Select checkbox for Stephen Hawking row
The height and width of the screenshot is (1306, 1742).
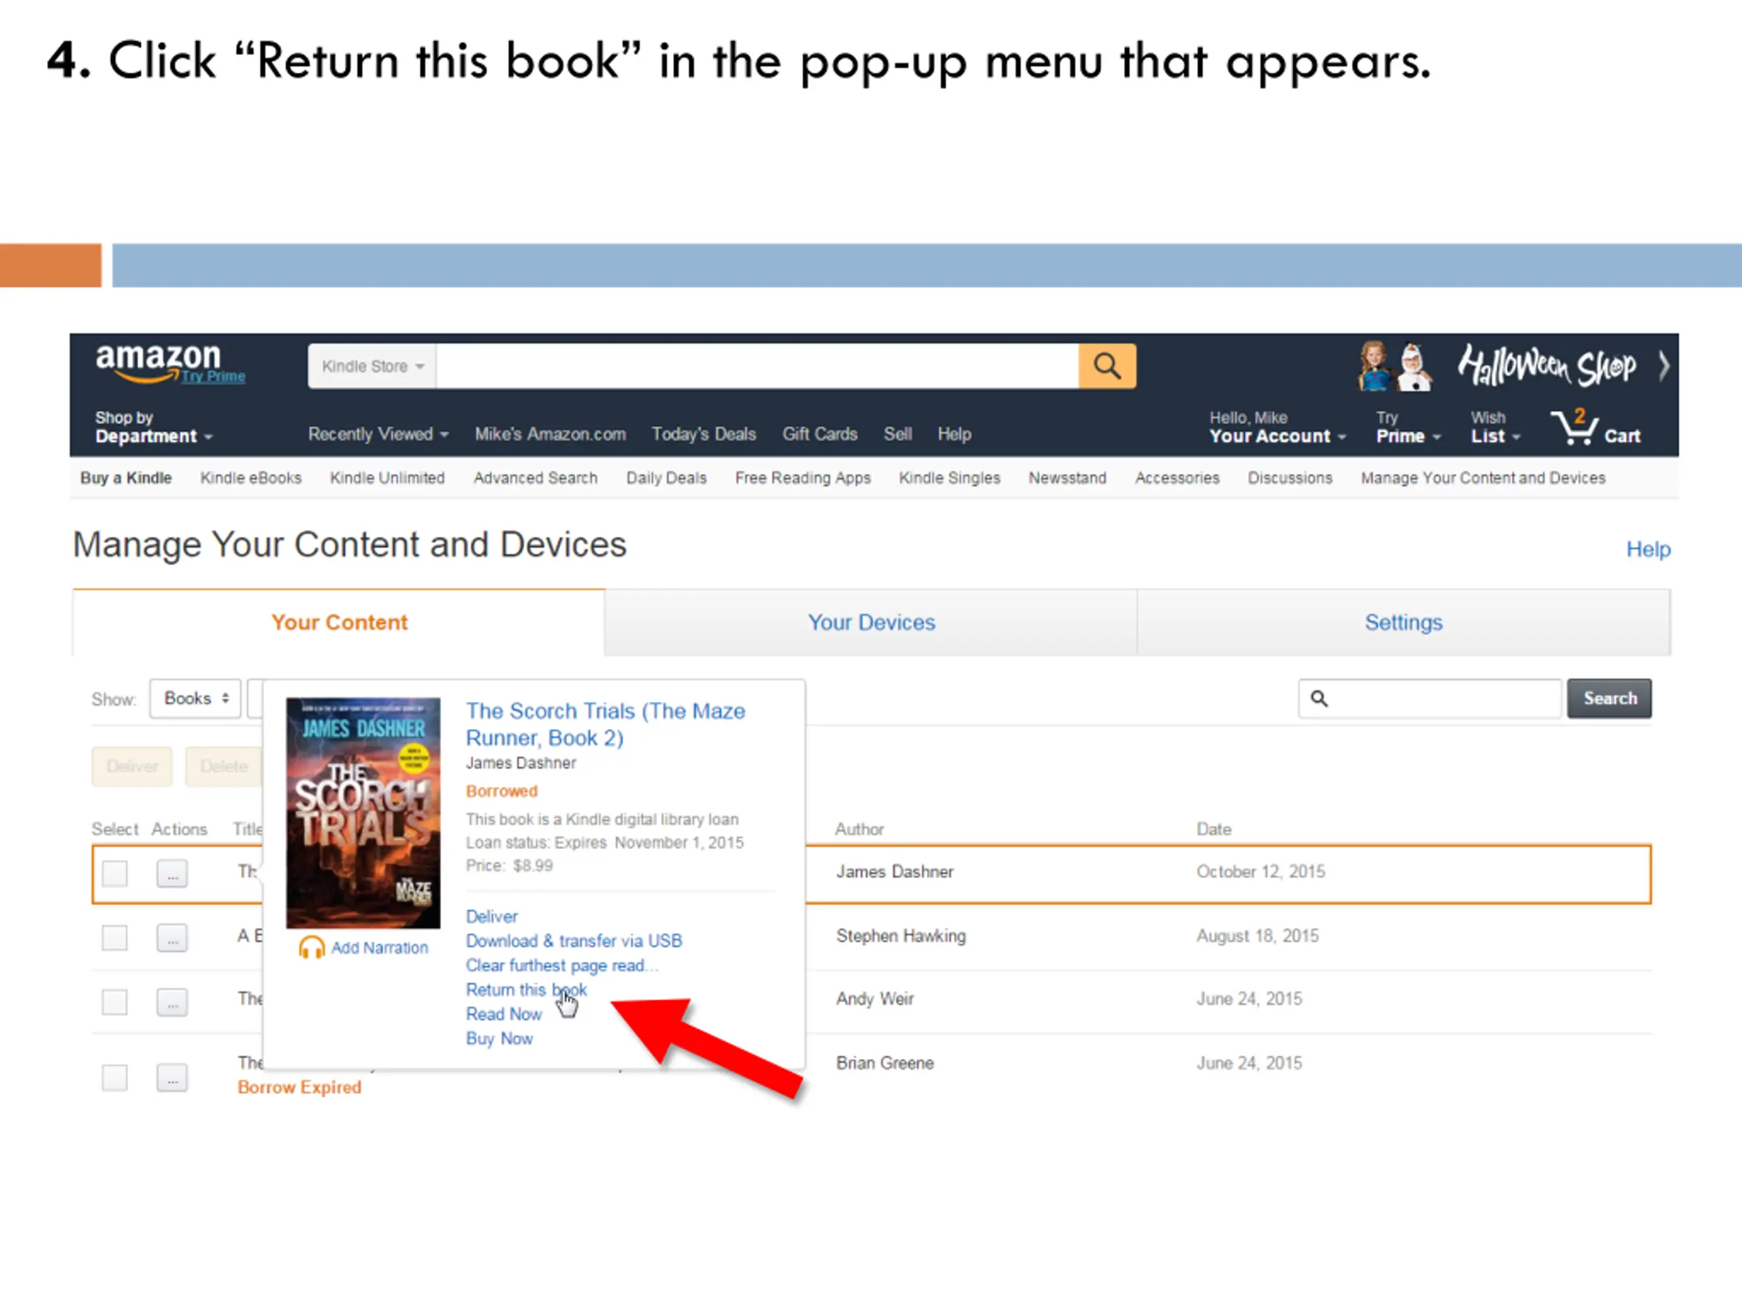115,937
